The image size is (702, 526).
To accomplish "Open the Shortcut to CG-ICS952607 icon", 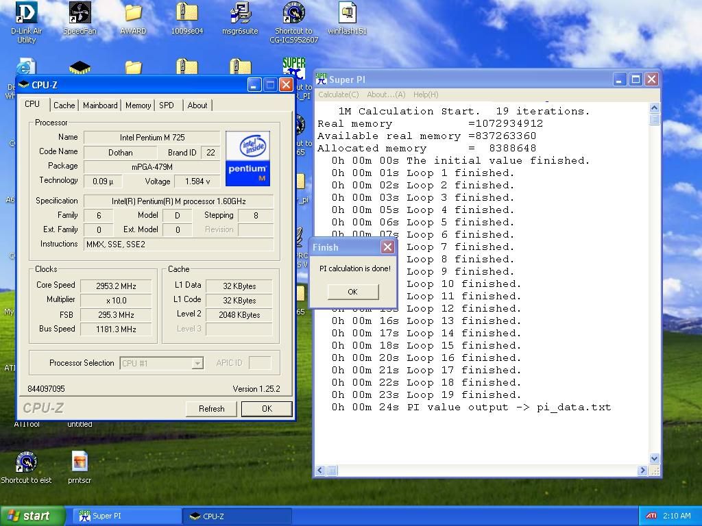I will click(x=293, y=23).
